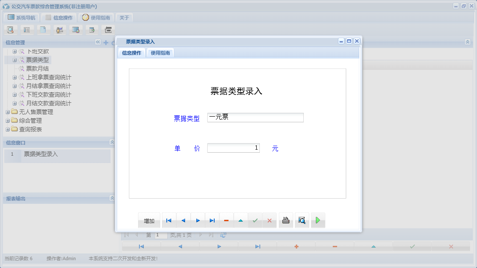The height and width of the screenshot is (268, 477).
Task: Go to the next record
Action: coord(198,220)
